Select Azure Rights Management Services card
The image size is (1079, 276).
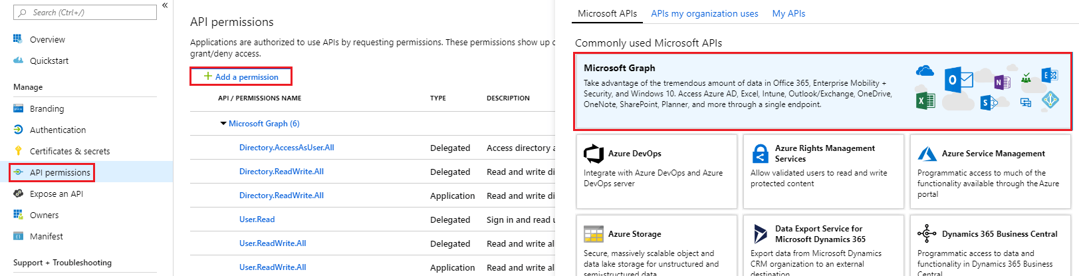tap(823, 172)
